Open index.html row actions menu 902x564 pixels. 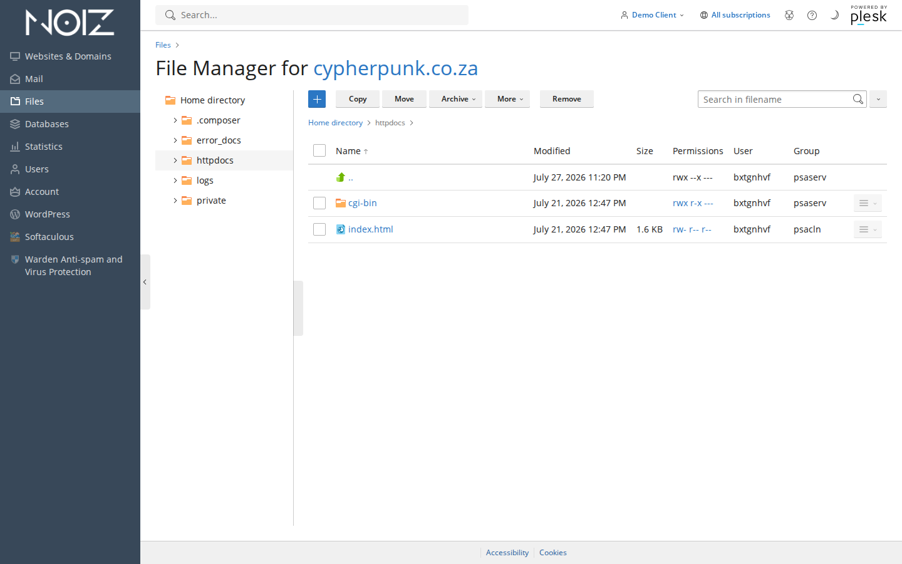(868, 229)
